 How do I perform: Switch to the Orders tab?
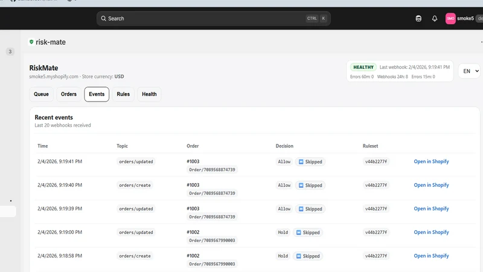[x=69, y=94]
